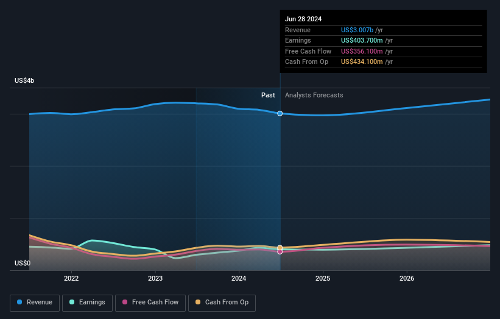Click the US$356.100m free cash flow value
The image size is (500, 319).
[362, 51]
